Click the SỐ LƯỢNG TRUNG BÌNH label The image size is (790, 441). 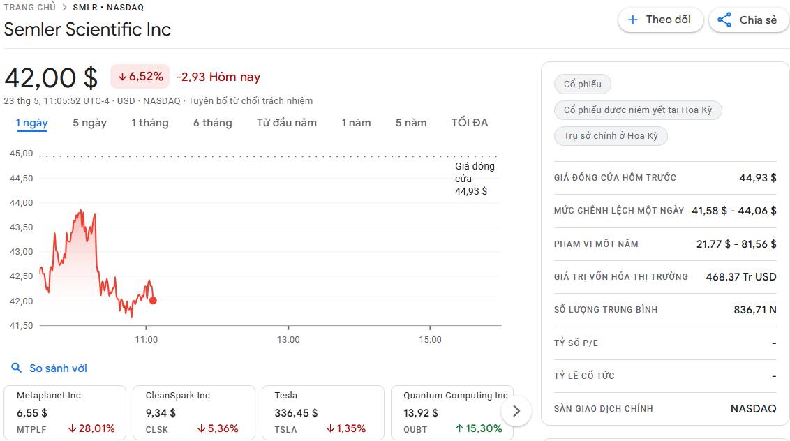(x=606, y=309)
